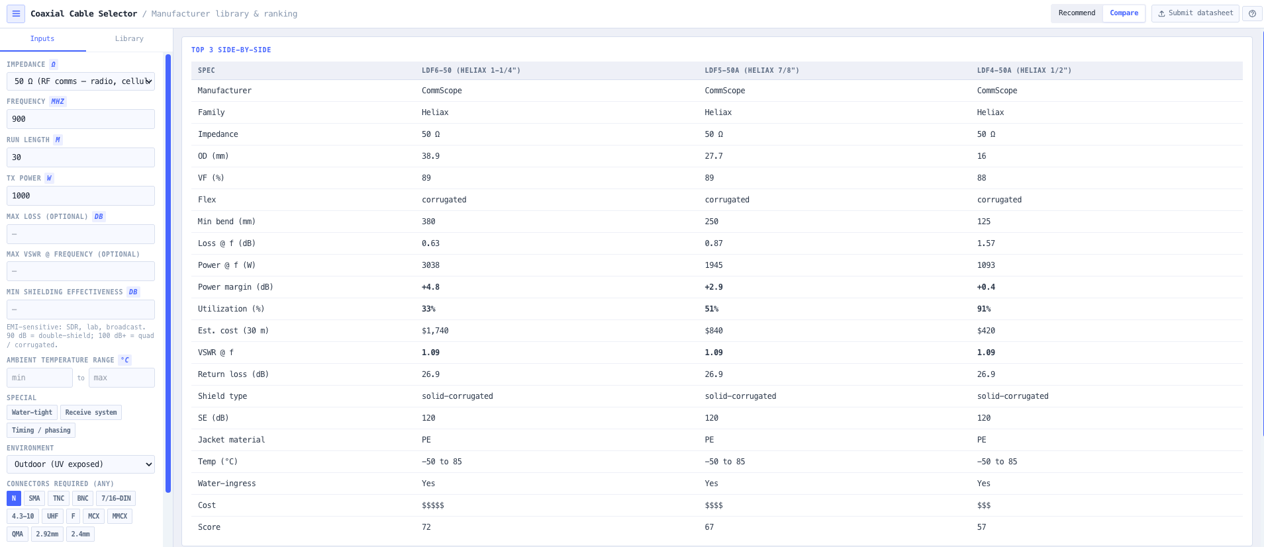Select the BNC connector chip

(83, 499)
